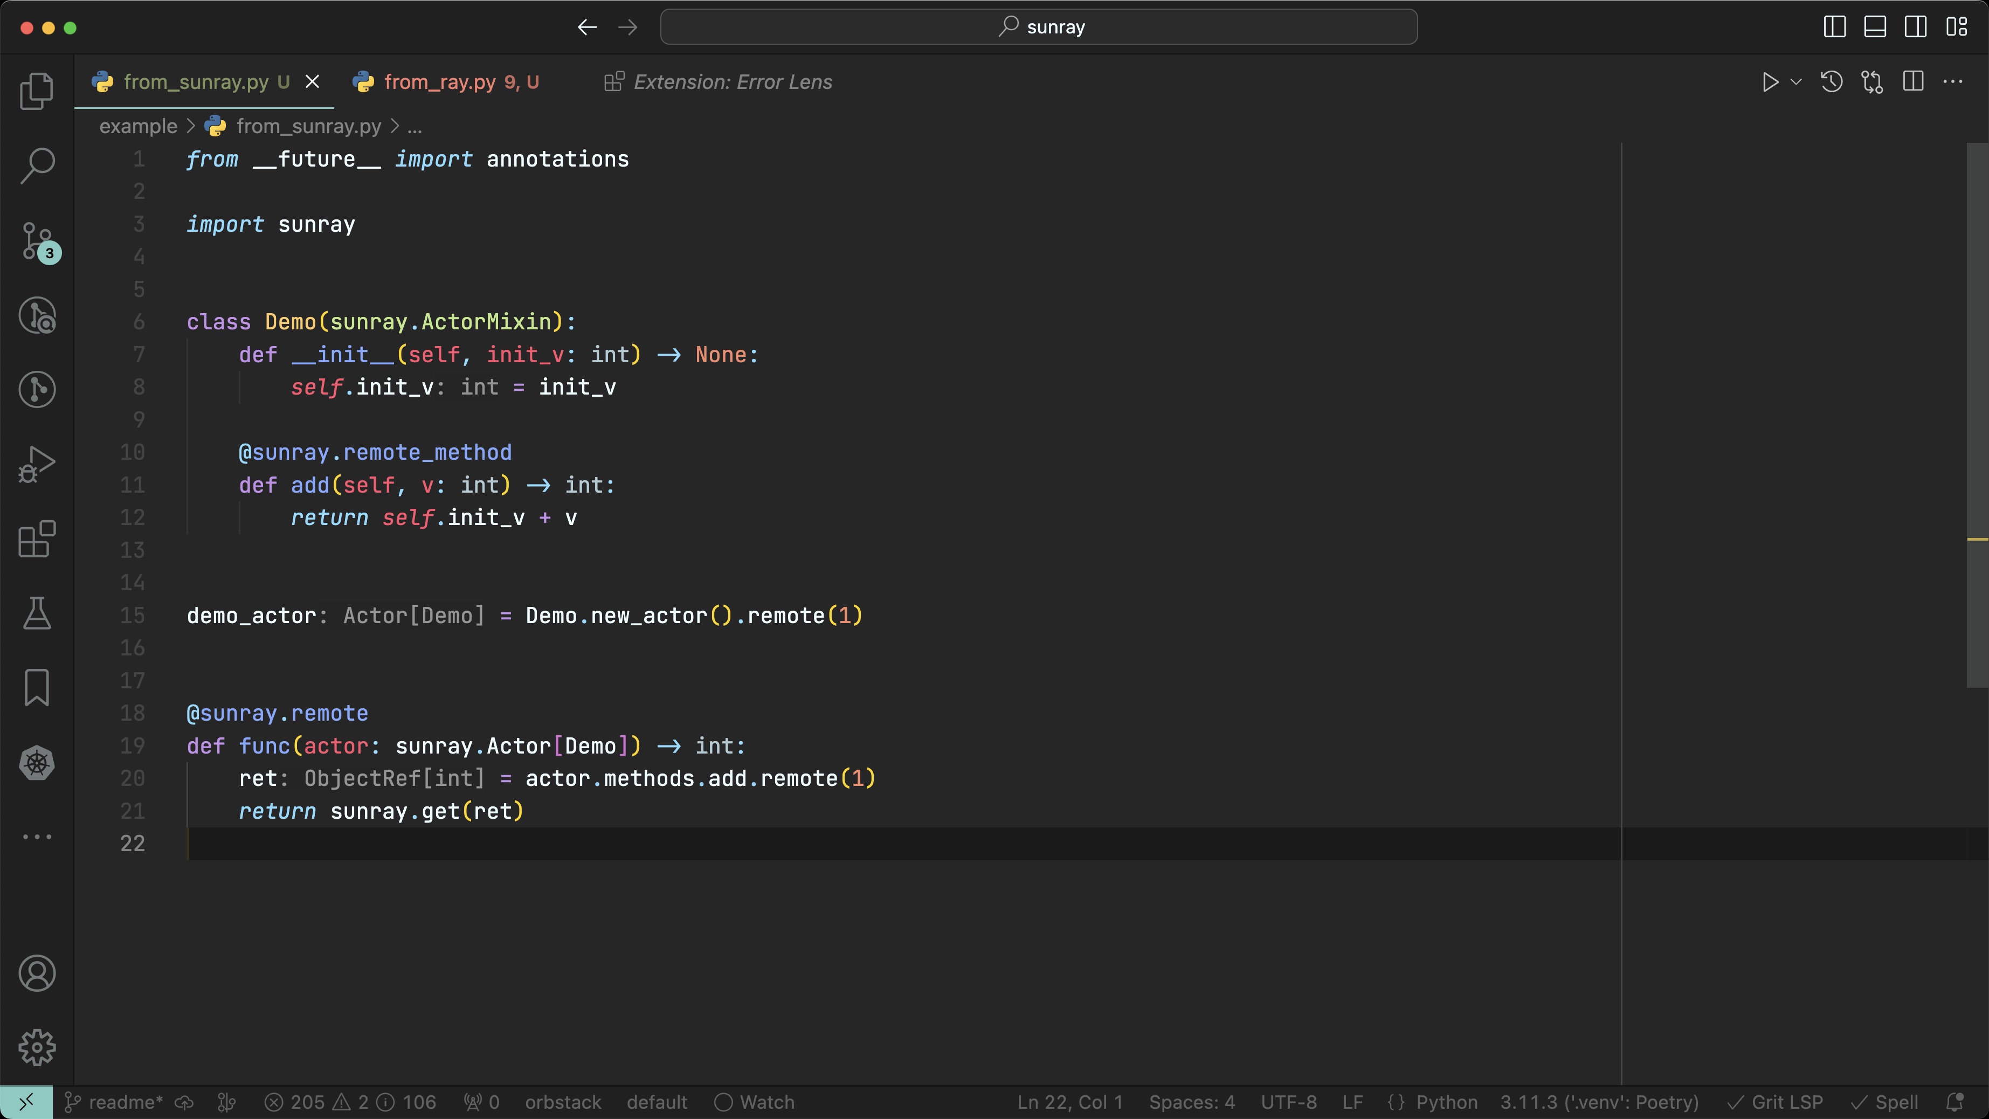Toggle the bottom panel layout button

1875,27
